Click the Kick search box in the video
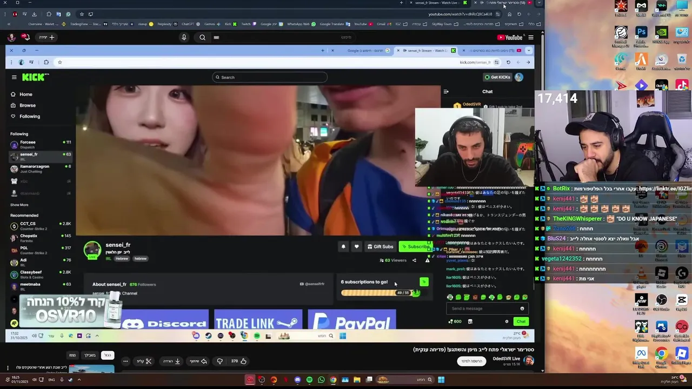 coord(270,77)
